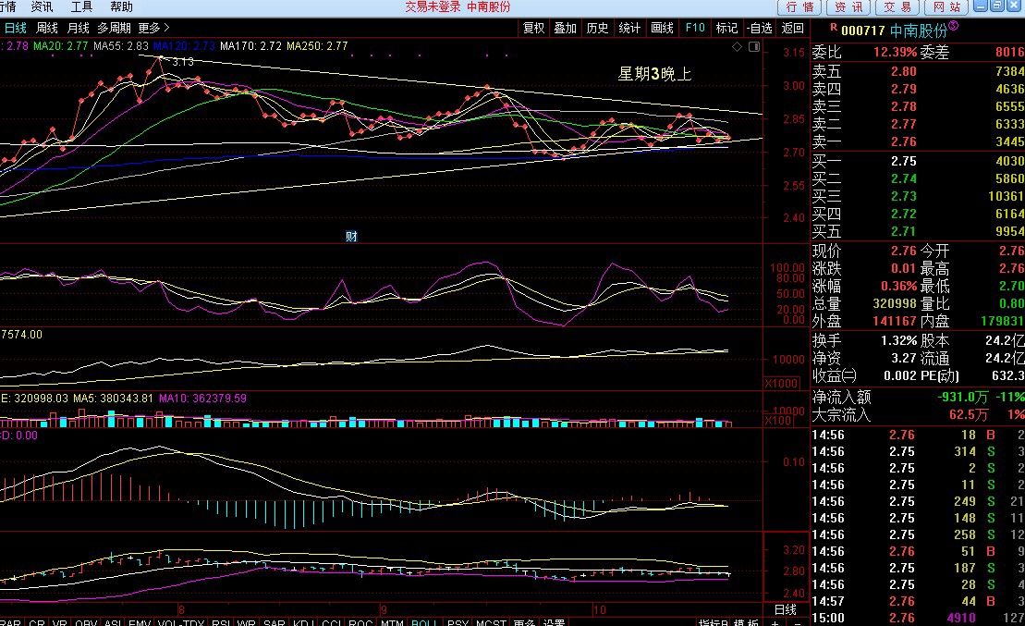The height and width of the screenshot is (626, 1025).
Task: Click the purple circle icon beside 中南股份
Action: click(954, 27)
